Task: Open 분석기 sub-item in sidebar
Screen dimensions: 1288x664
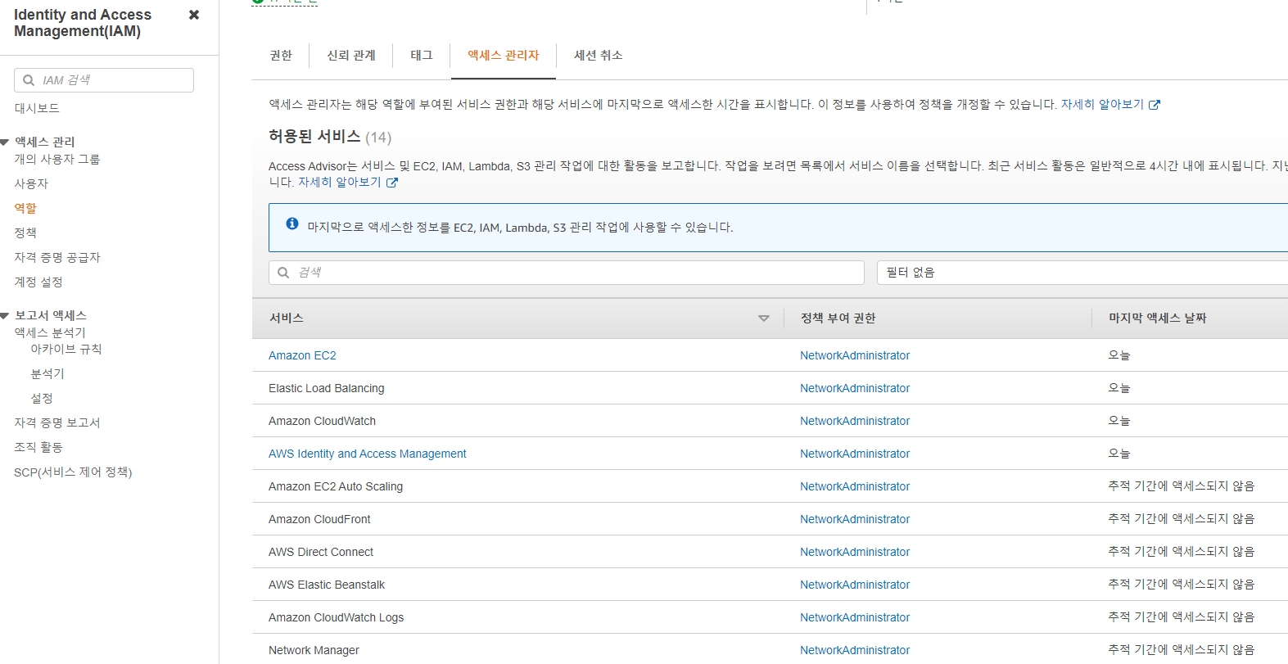Action: click(x=47, y=373)
